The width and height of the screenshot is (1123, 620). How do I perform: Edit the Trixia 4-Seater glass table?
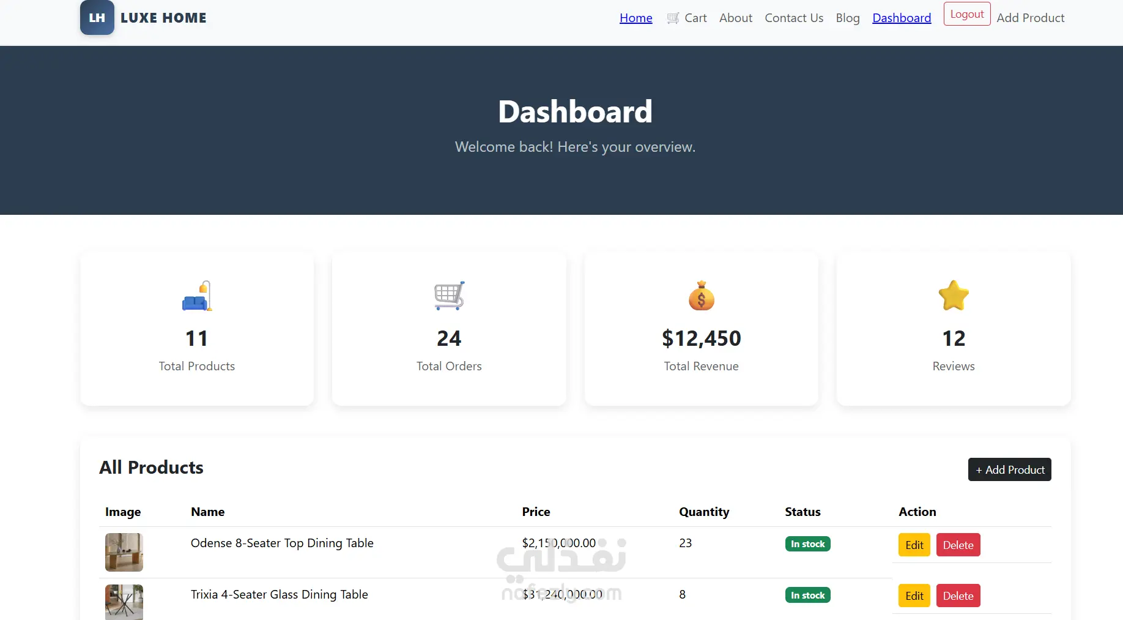(x=914, y=596)
